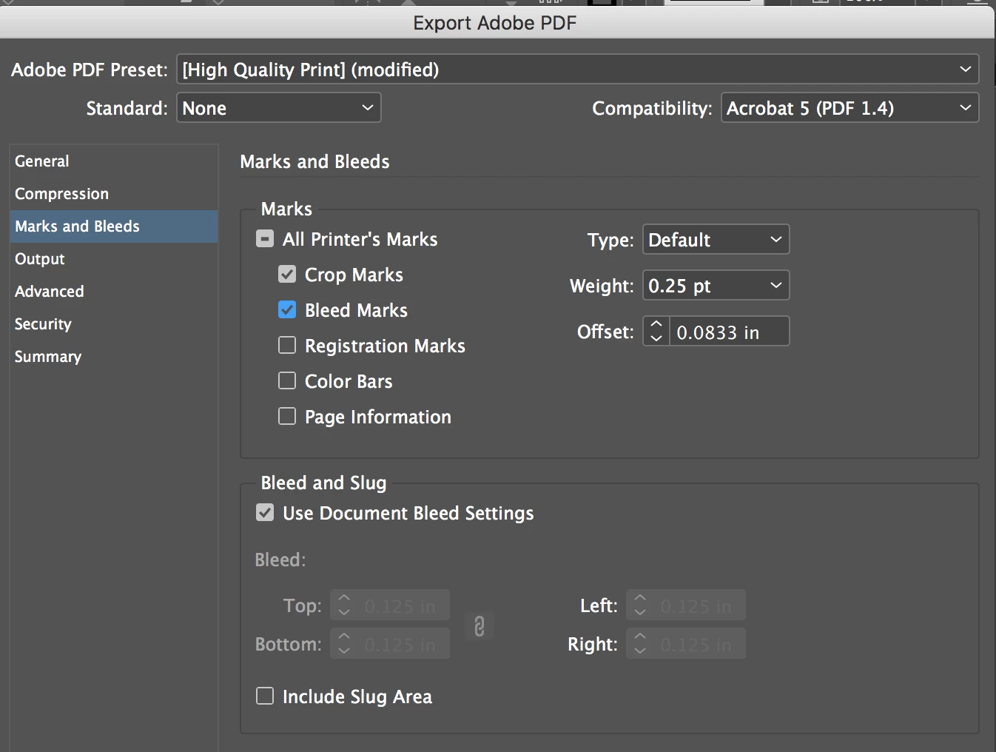Click the Top bleed stepper arrows

coord(344,605)
